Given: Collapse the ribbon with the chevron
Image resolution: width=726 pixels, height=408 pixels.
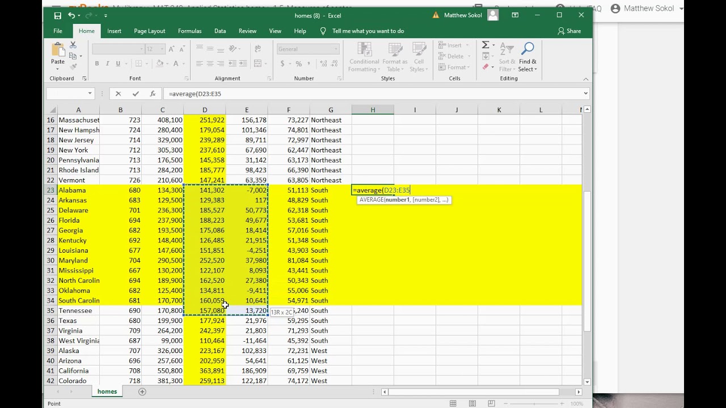Looking at the screenshot, I should (x=586, y=79).
